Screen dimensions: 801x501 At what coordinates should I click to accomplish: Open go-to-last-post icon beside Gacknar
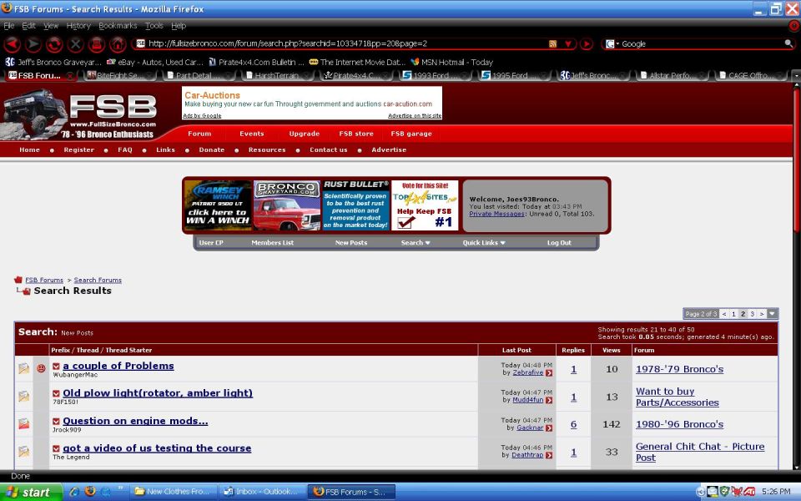[x=549, y=428]
